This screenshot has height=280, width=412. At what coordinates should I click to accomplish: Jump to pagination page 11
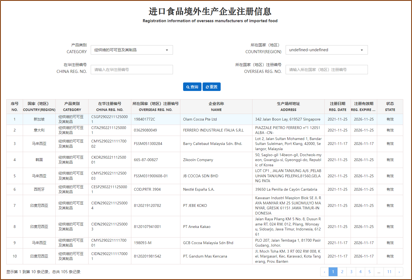click(x=389, y=272)
